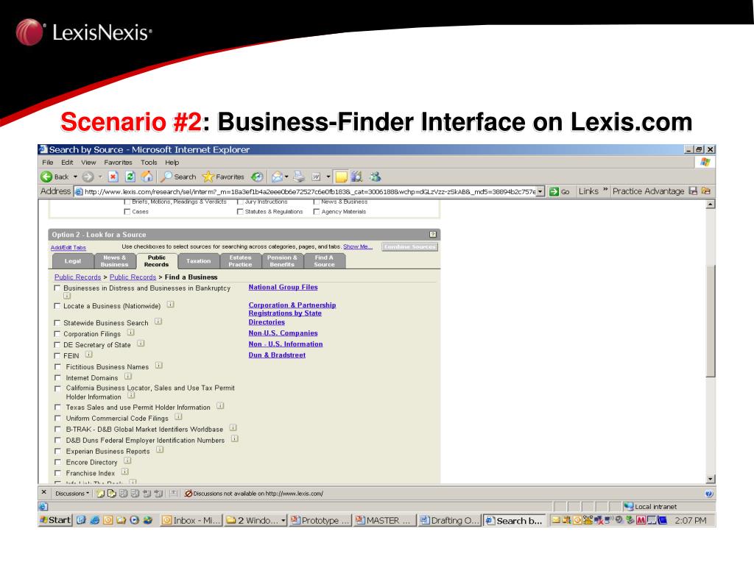
Task: Switch to the Taxation tab
Action: [x=199, y=261]
